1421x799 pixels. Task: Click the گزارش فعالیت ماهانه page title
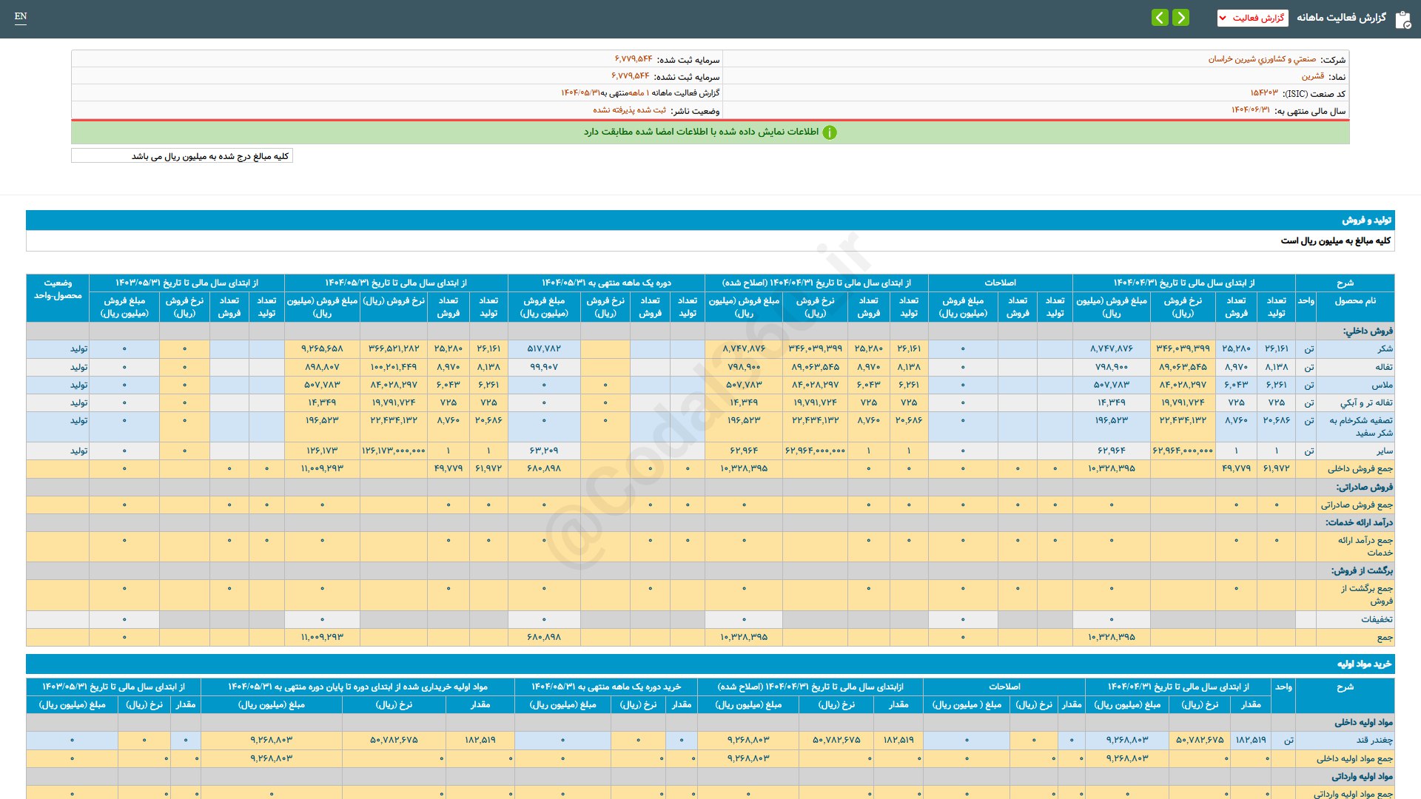click(x=1341, y=18)
